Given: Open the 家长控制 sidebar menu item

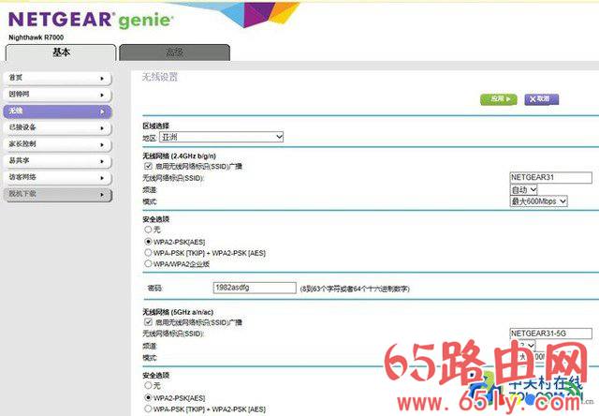Looking at the screenshot, I should pos(57,144).
